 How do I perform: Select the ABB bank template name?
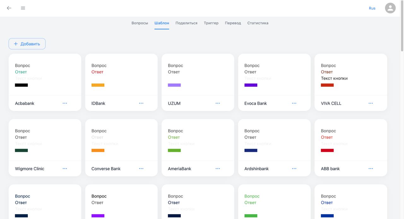[x=330, y=169]
